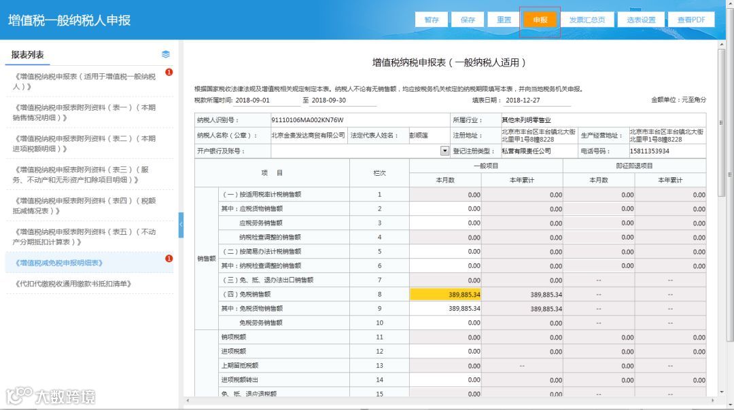Click the 法定代表人姓名 value
734x410 pixels.
(419, 135)
